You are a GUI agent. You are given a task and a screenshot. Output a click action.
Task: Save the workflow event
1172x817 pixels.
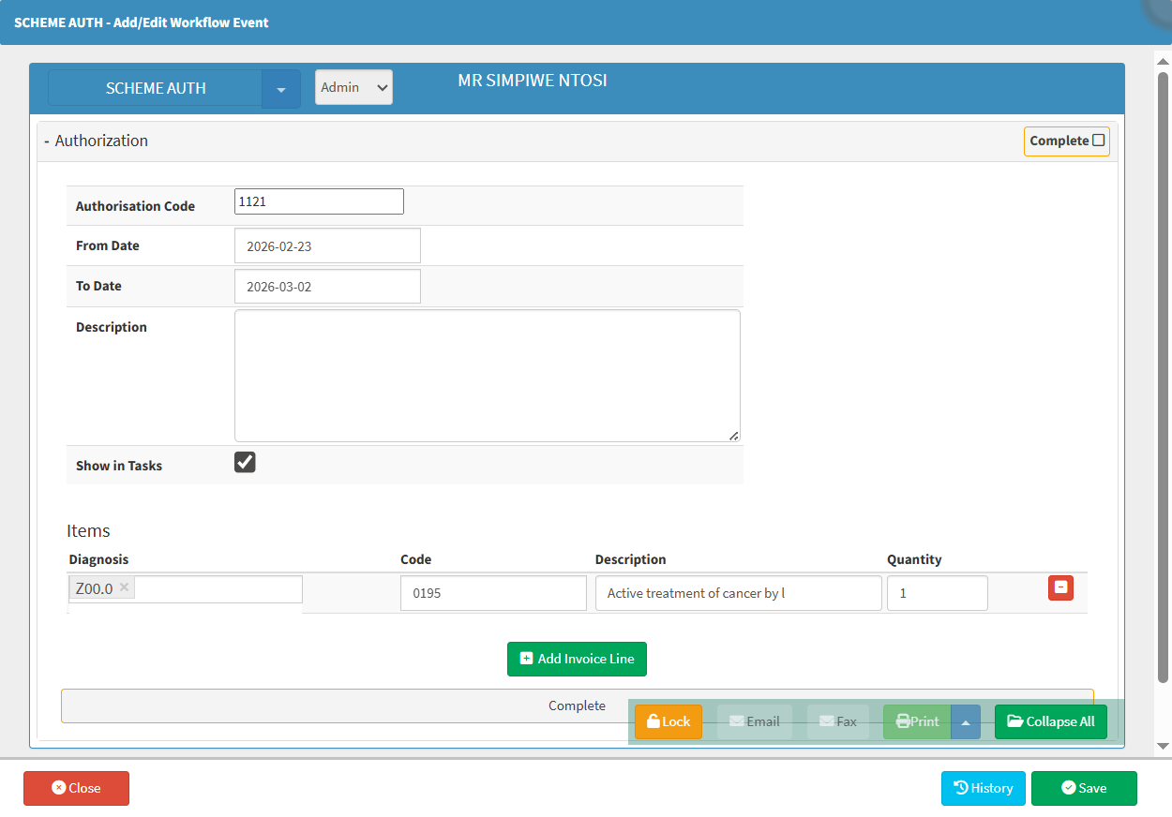click(x=1083, y=788)
